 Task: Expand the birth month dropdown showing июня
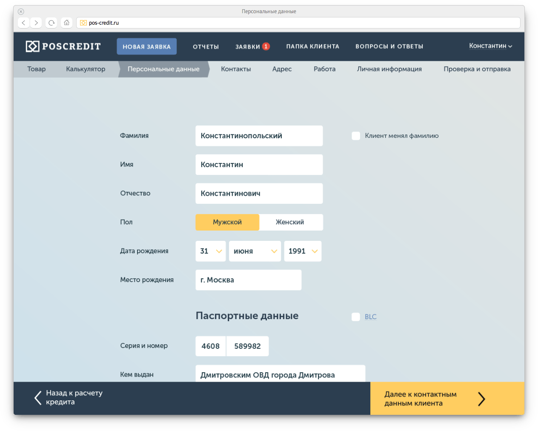pyautogui.click(x=255, y=251)
